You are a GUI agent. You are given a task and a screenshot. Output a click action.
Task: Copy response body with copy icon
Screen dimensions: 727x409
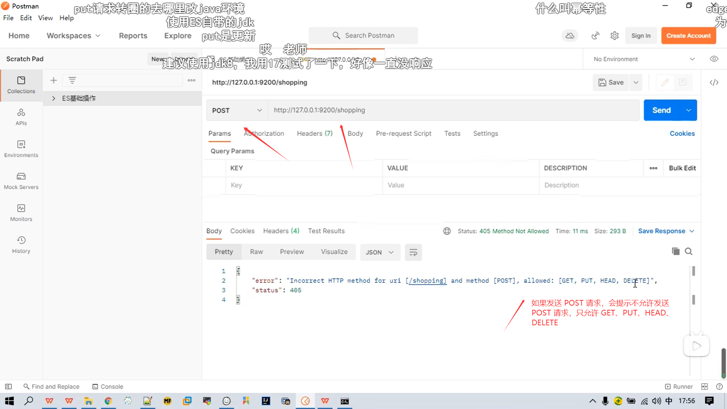pos(676,251)
